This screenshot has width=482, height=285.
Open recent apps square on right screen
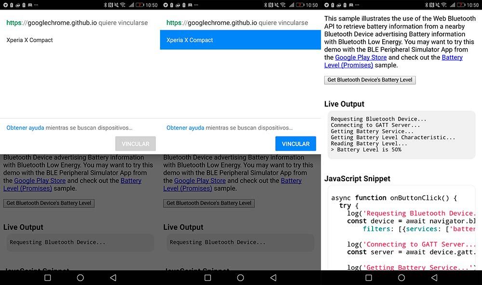(369, 278)
